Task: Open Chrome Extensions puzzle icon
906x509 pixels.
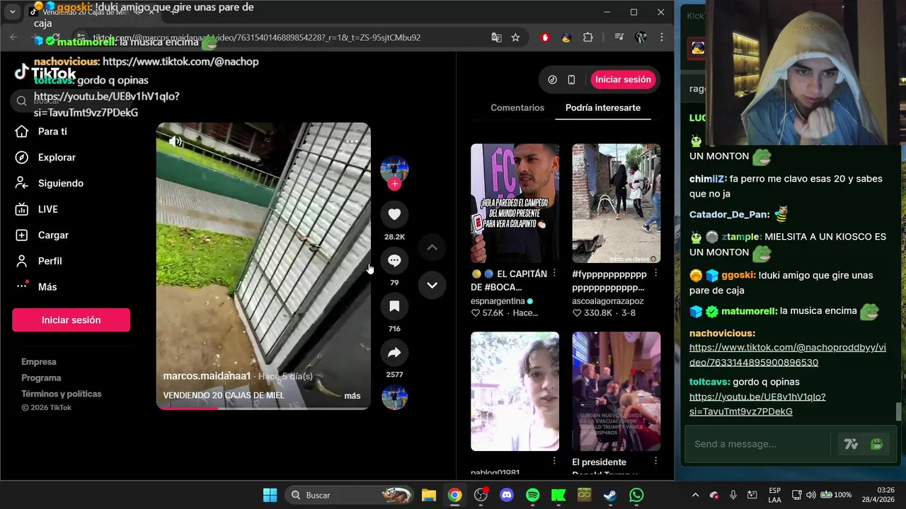Action: tap(587, 37)
